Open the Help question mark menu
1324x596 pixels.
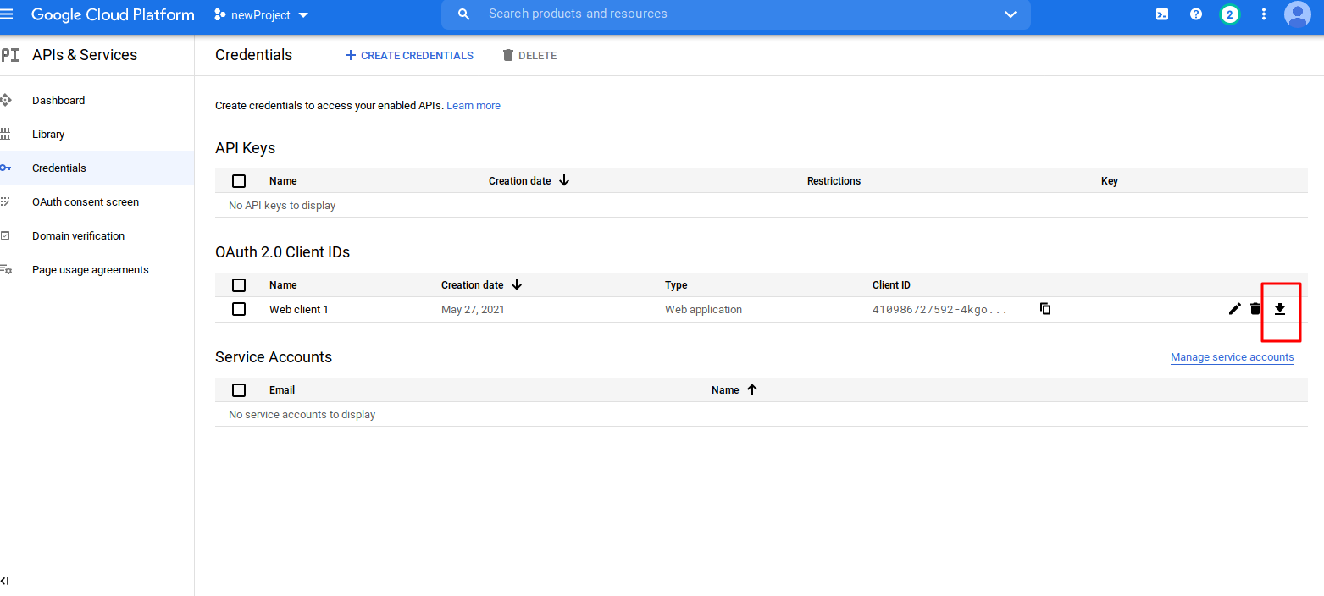click(x=1196, y=14)
